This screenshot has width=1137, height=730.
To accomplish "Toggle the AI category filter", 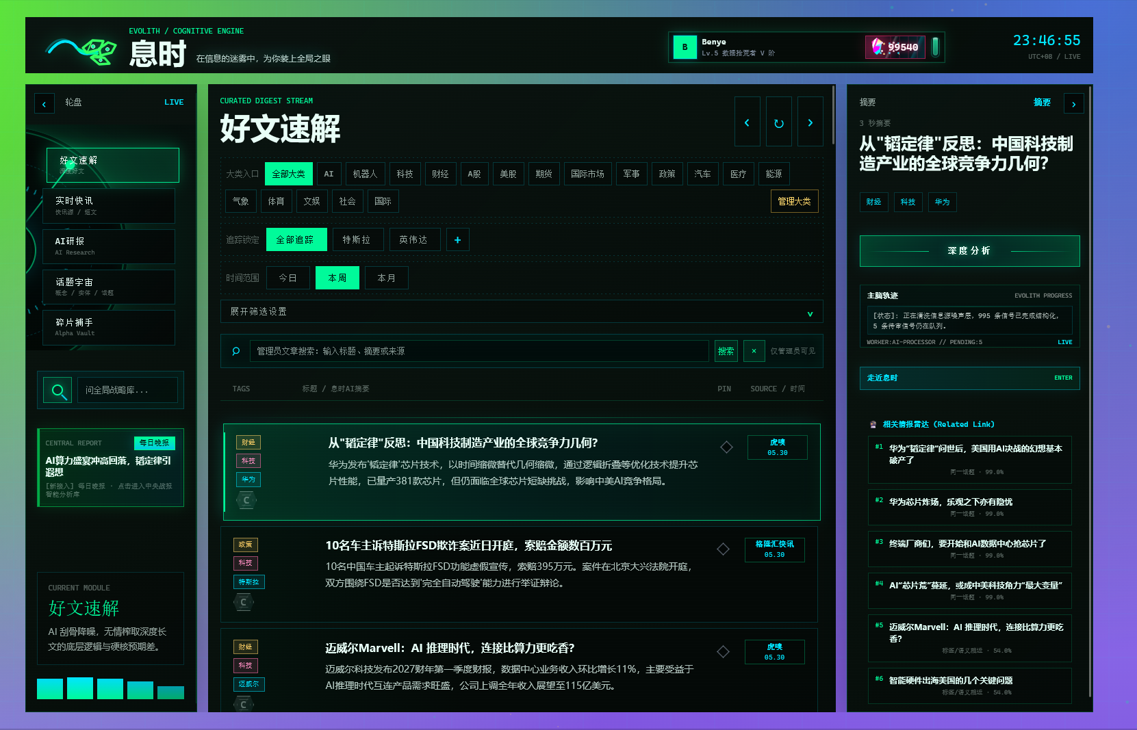I will pyautogui.click(x=329, y=174).
